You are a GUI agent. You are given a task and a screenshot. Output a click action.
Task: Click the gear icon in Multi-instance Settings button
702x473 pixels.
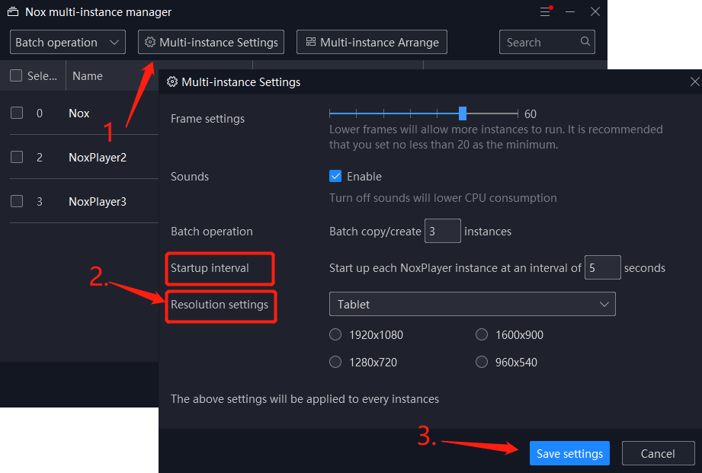click(150, 42)
